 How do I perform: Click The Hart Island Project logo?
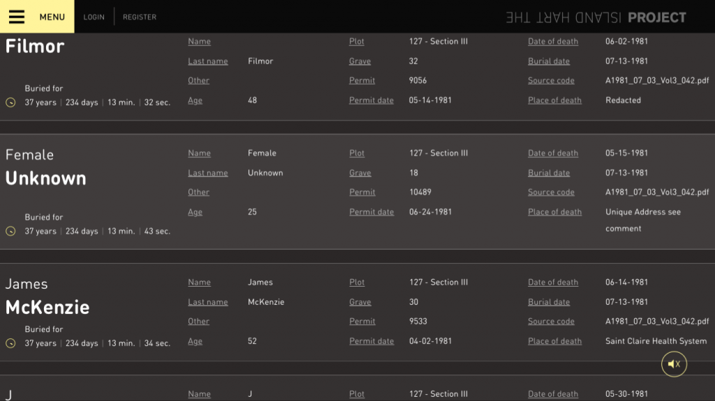click(x=596, y=17)
